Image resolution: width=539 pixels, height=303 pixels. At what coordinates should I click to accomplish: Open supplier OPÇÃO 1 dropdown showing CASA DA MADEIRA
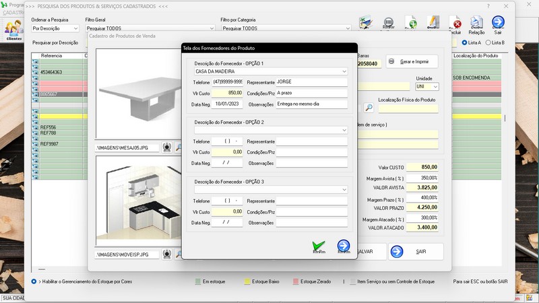(344, 71)
